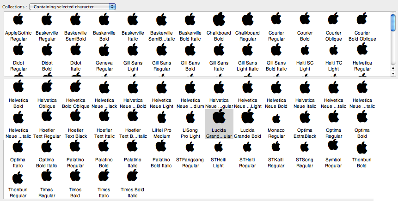
Task: Select the Geneva Regular glyph
Action: (x=104, y=51)
